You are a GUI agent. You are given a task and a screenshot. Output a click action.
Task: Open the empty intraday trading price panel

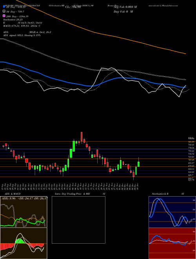pos(78,220)
